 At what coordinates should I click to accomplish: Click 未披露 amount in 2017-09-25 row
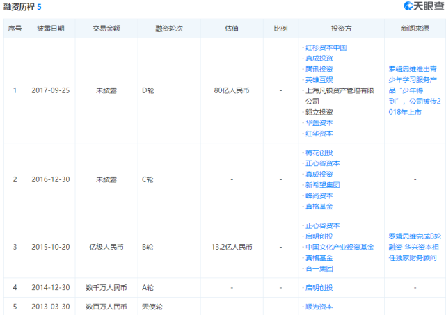click(x=106, y=90)
